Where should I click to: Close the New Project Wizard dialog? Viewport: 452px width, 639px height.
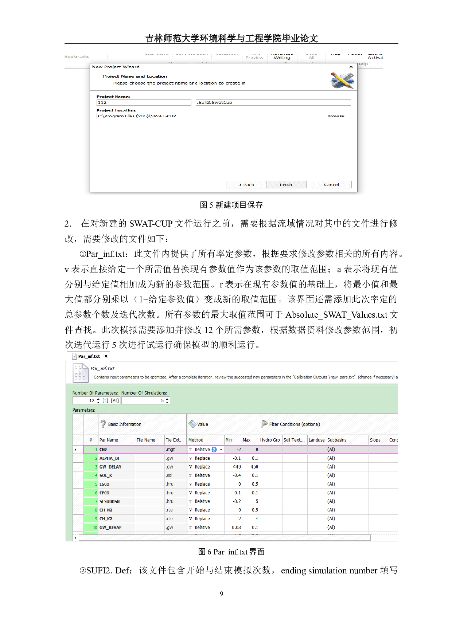pos(351,67)
